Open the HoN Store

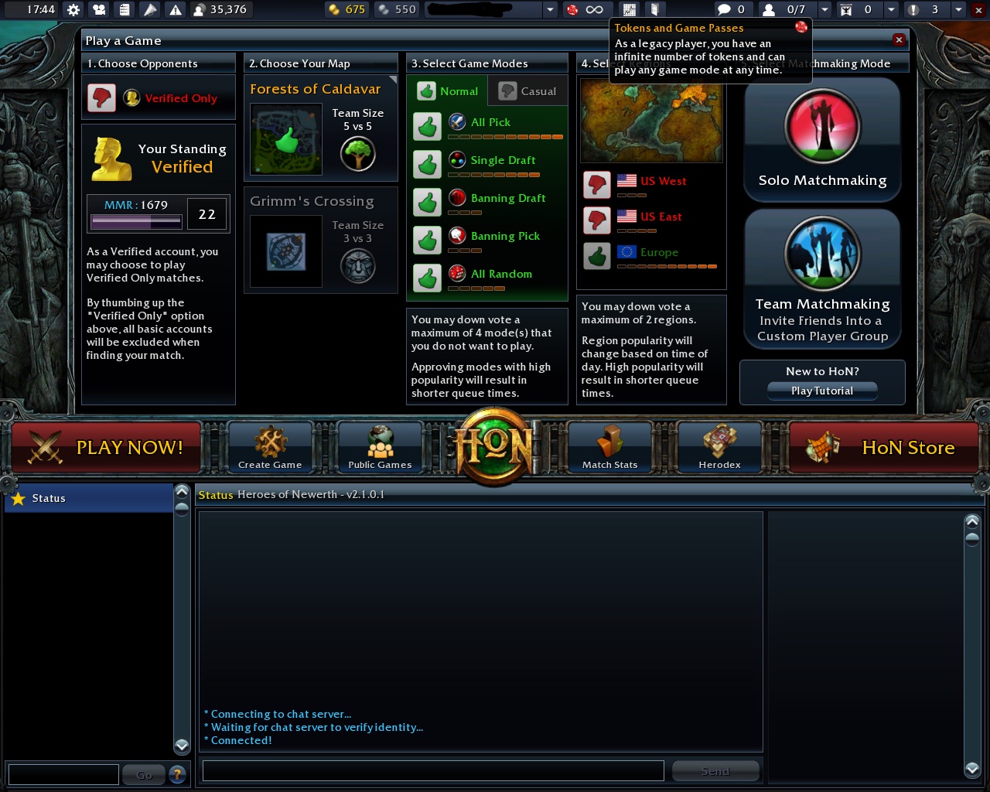click(x=884, y=447)
